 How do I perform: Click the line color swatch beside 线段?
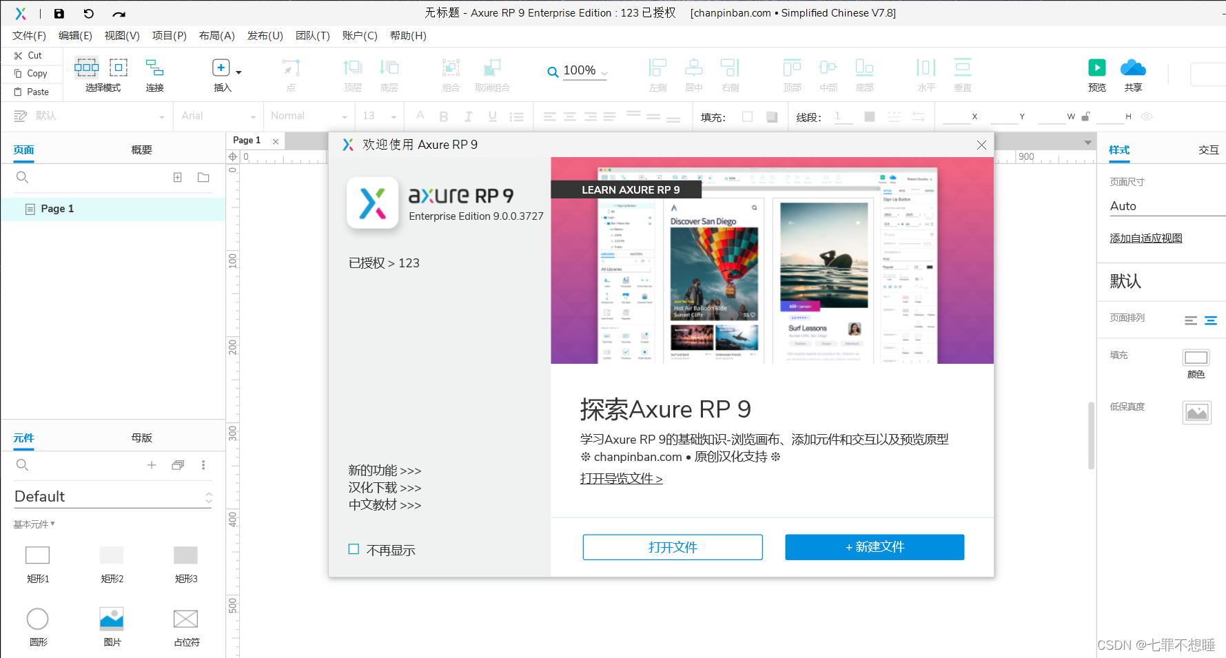[x=870, y=116]
